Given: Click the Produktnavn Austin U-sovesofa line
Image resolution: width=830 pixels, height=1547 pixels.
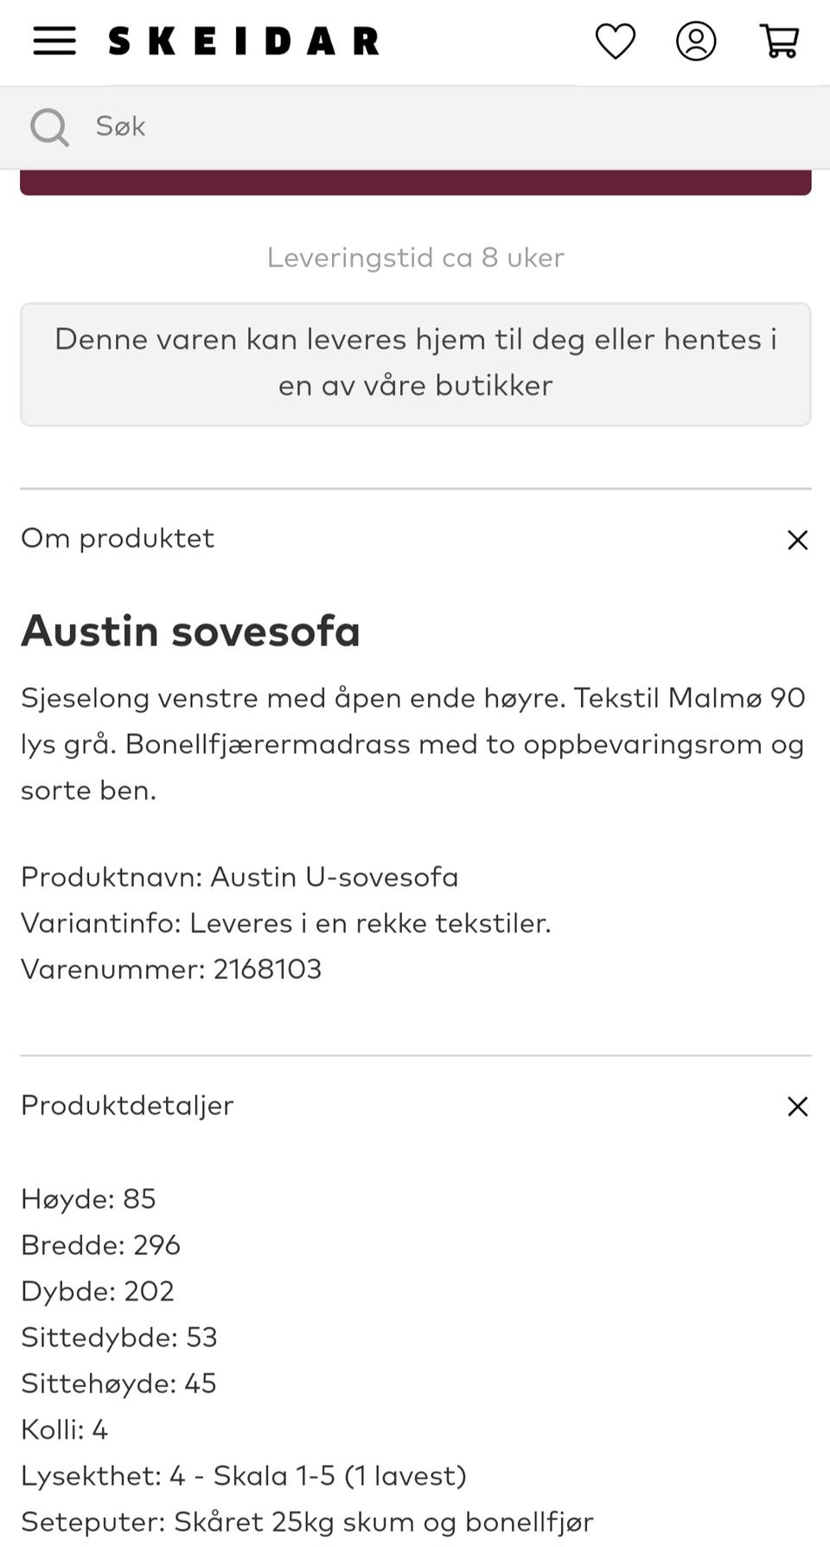Looking at the screenshot, I should coord(239,877).
